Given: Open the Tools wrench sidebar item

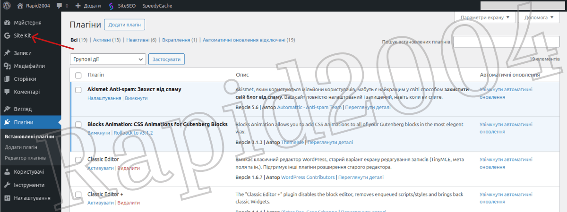Looking at the screenshot, I should [7, 185].
